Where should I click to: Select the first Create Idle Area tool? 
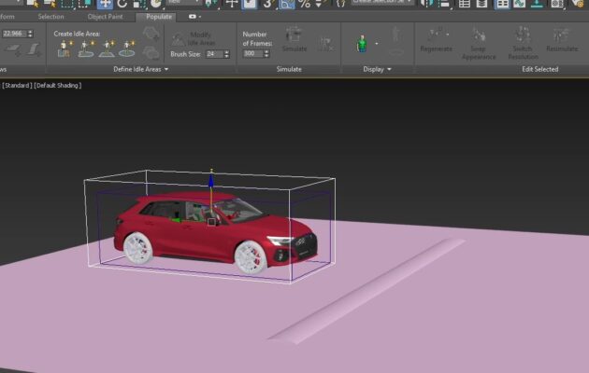pos(65,48)
